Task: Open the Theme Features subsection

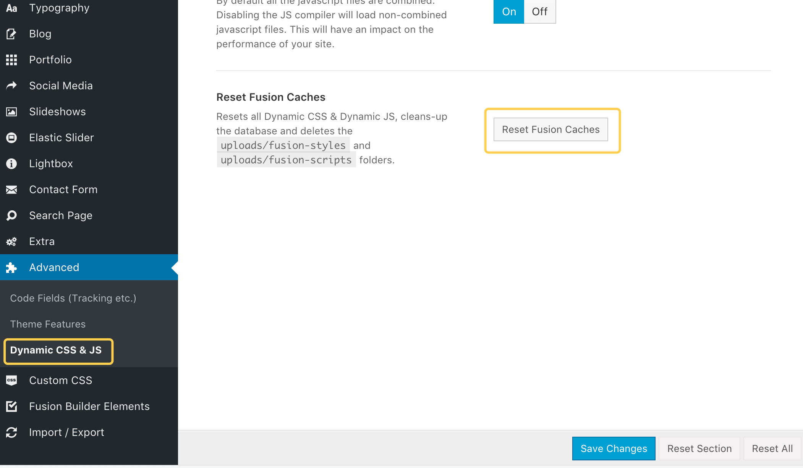Action: (48, 324)
